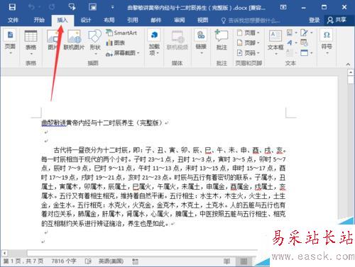Open the 共享 share button
The image size is (355, 267).
tap(337, 20)
